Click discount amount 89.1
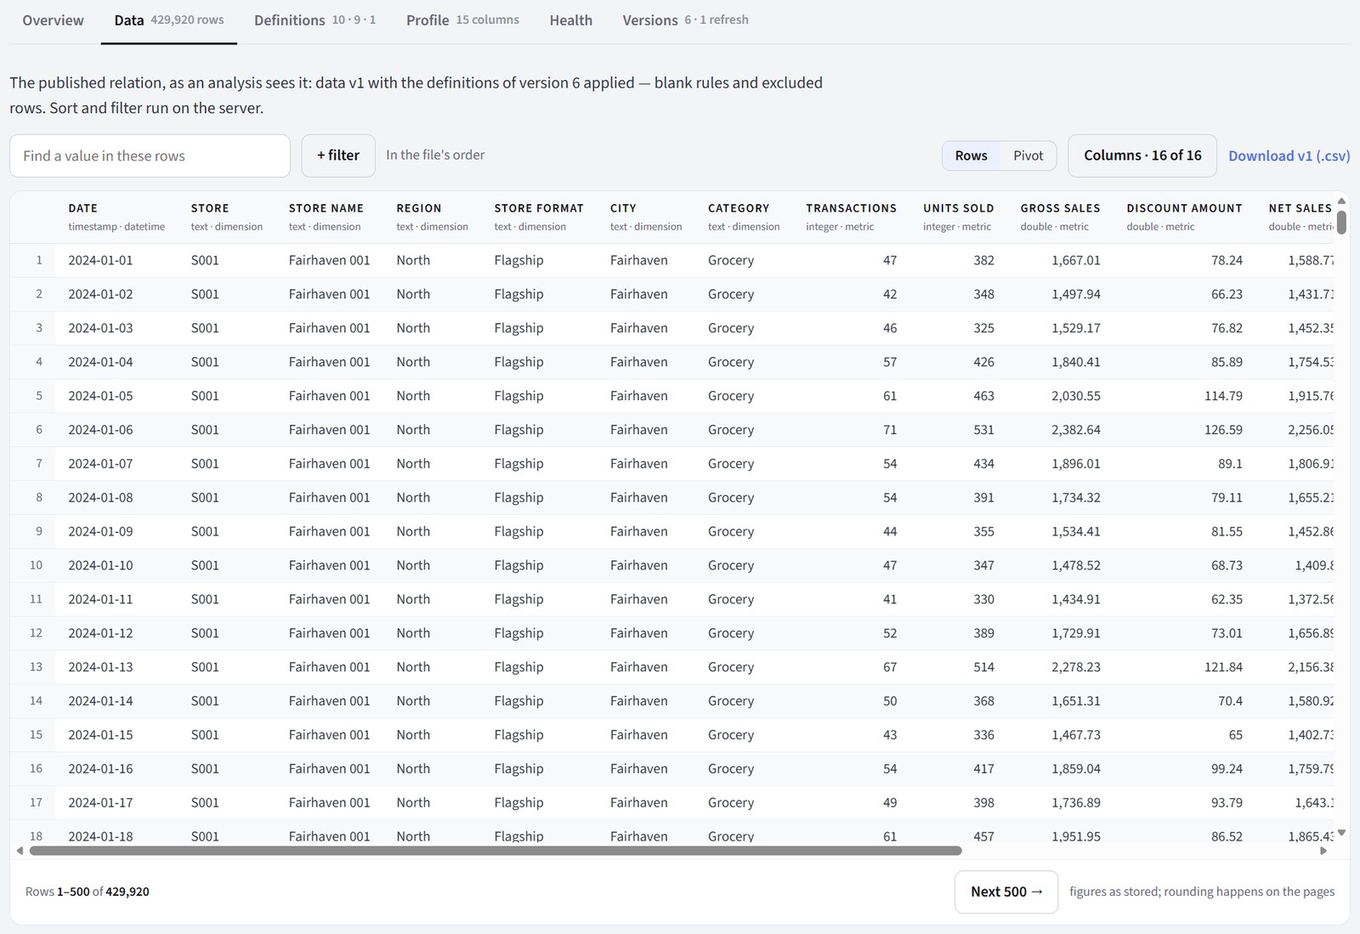Image resolution: width=1360 pixels, height=934 pixels. [x=1230, y=464]
